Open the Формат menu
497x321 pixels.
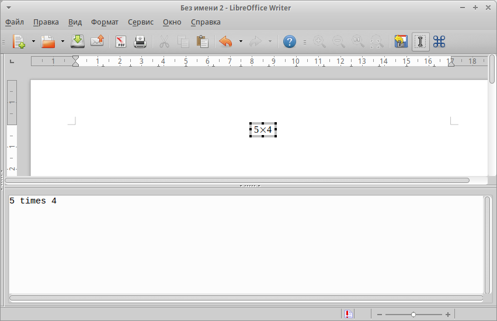tap(105, 22)
